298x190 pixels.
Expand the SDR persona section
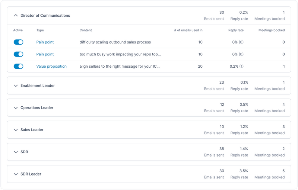[16, 152]
